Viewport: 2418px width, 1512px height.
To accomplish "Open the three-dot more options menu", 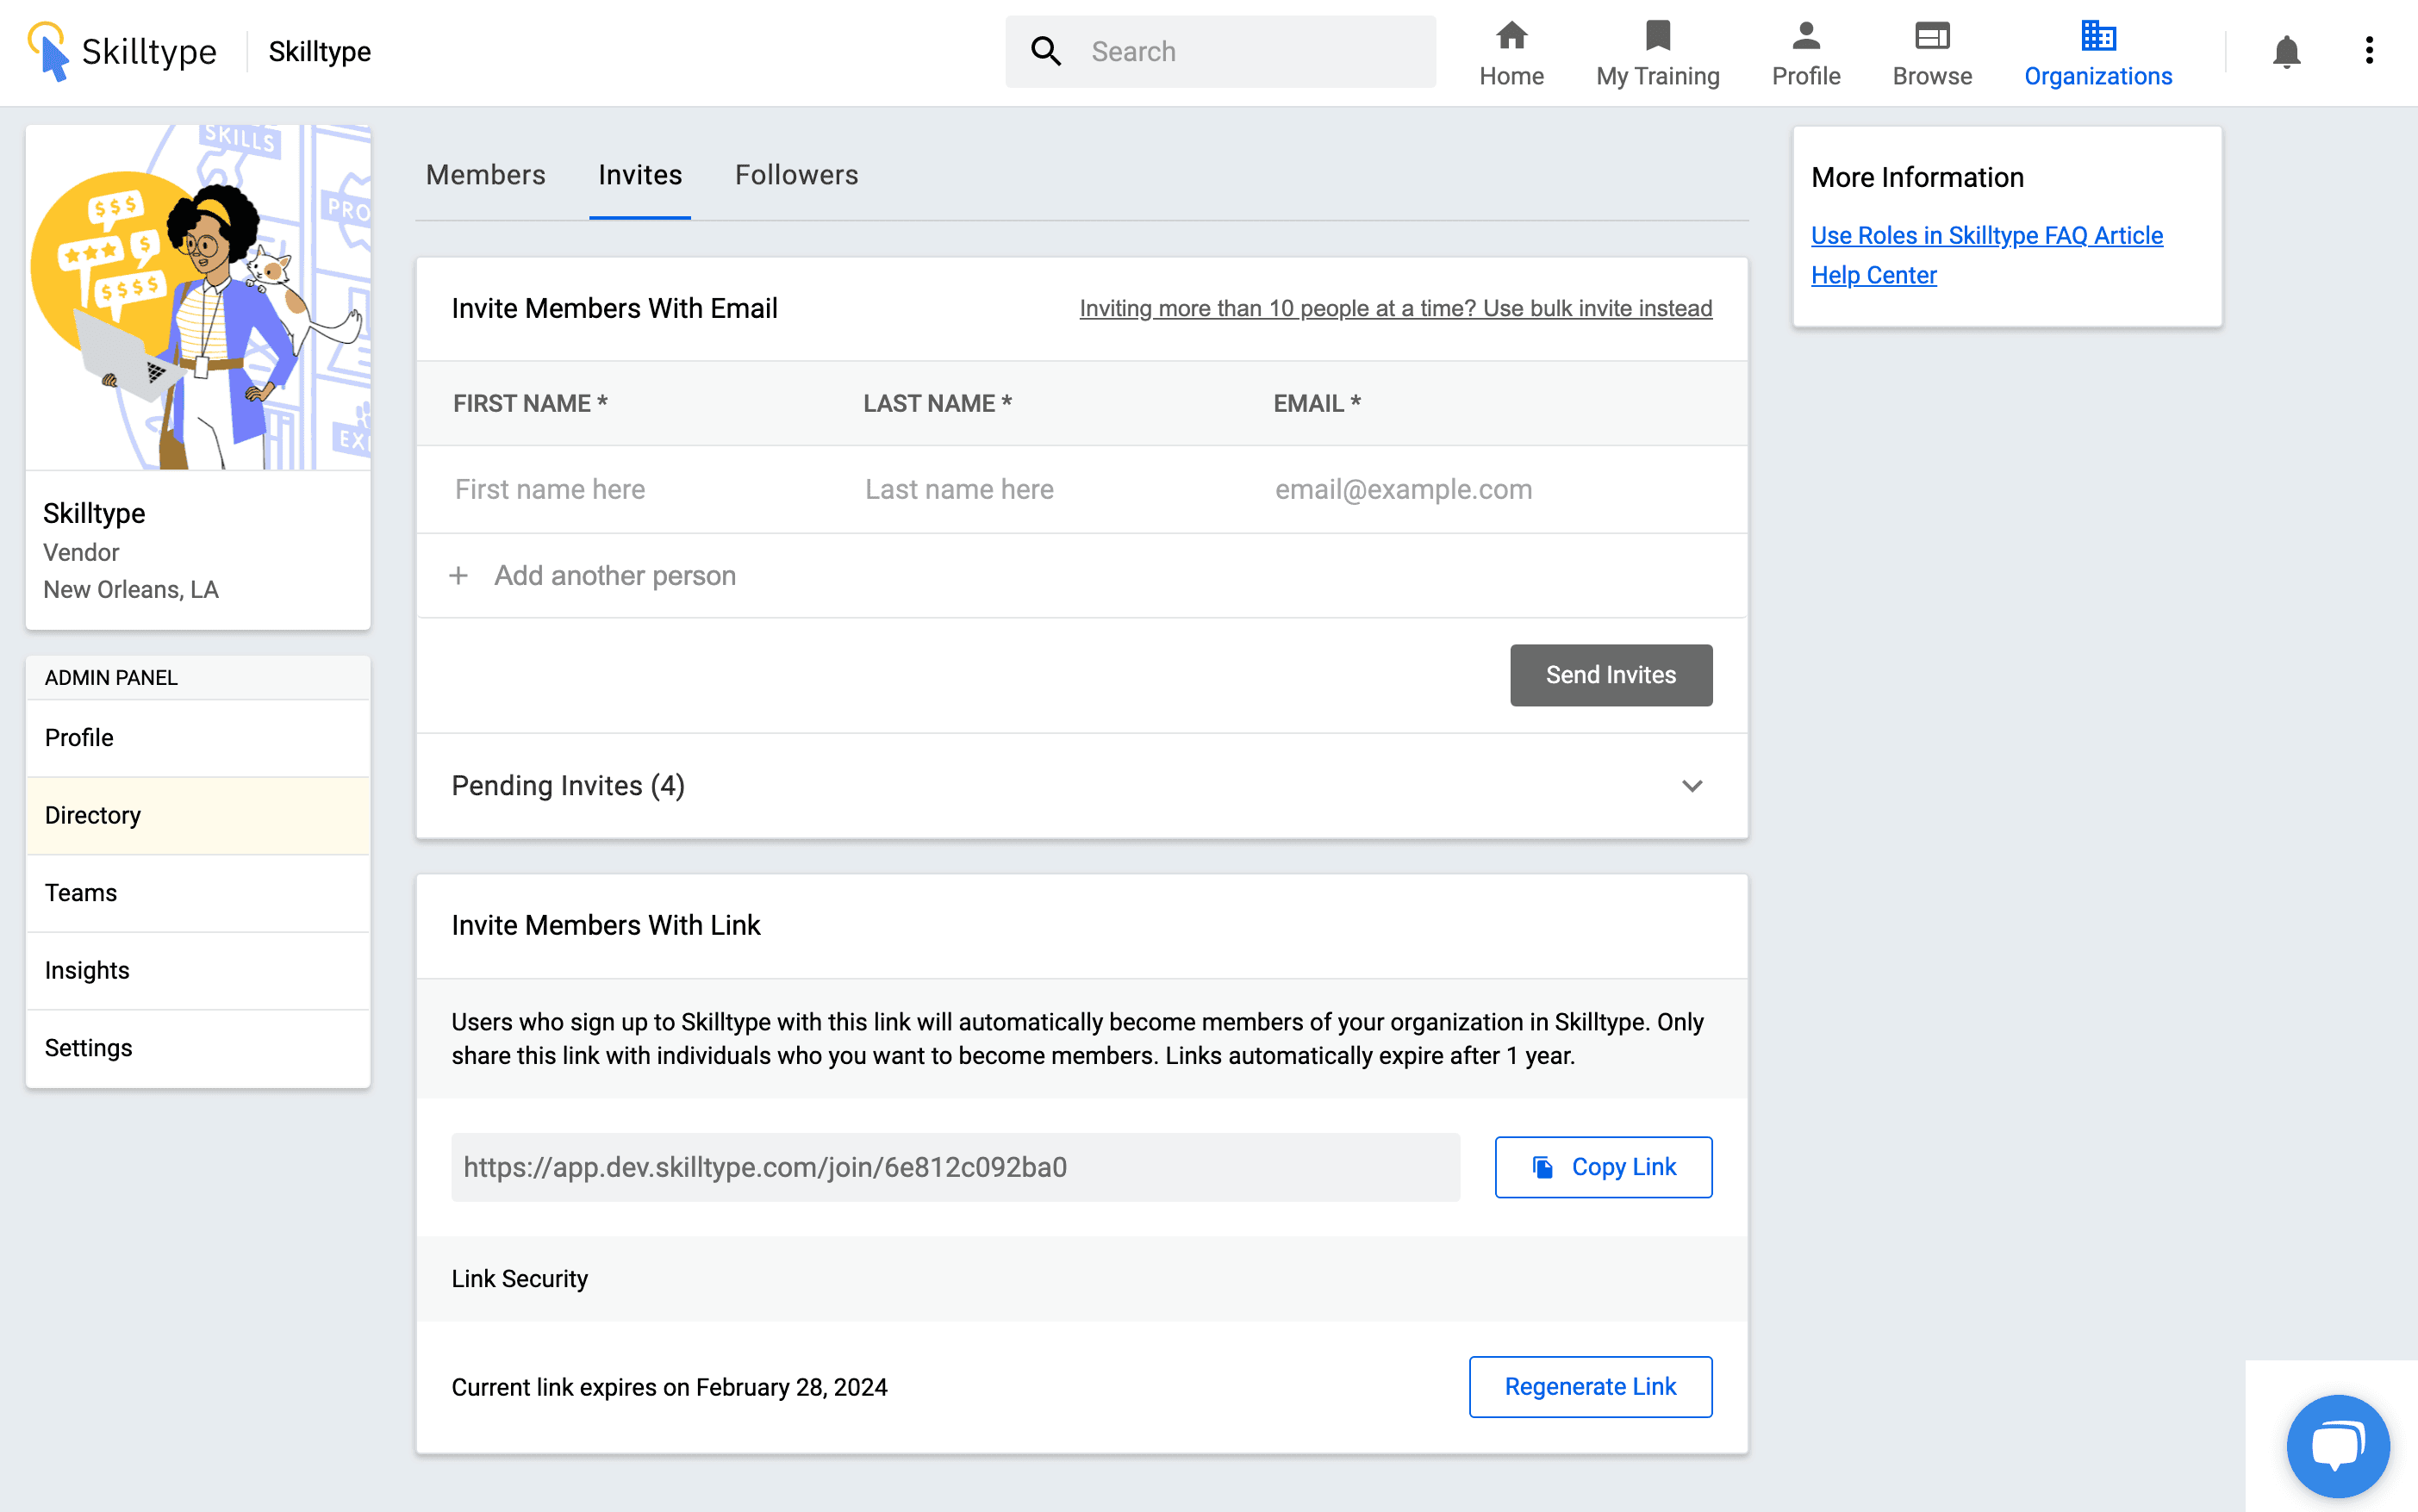I will click(2368, 51).
